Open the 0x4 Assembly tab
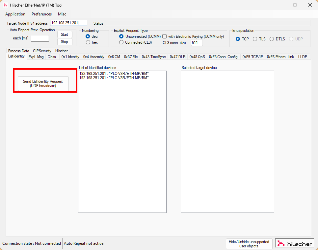318x250 pixels. click(x=94, y=57)
